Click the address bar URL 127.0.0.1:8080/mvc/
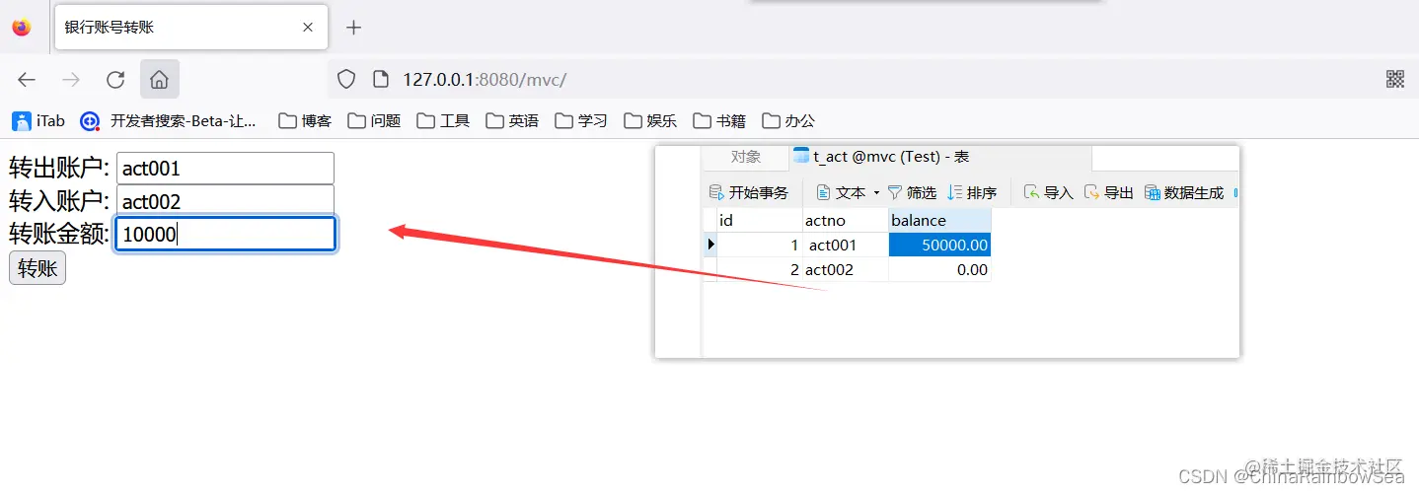The width and height of the screenshot is (1419, 493). [x=485, y=80]
